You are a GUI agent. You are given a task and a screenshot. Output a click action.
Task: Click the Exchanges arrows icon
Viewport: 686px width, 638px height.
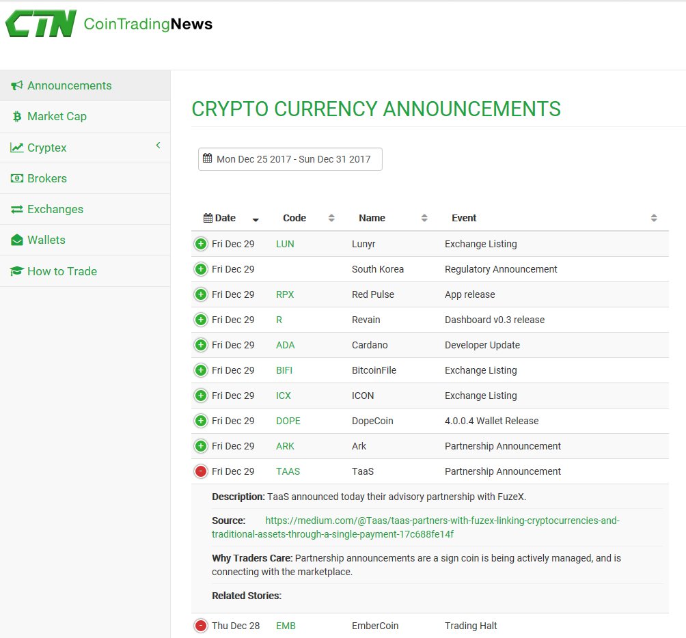(16, 210)
